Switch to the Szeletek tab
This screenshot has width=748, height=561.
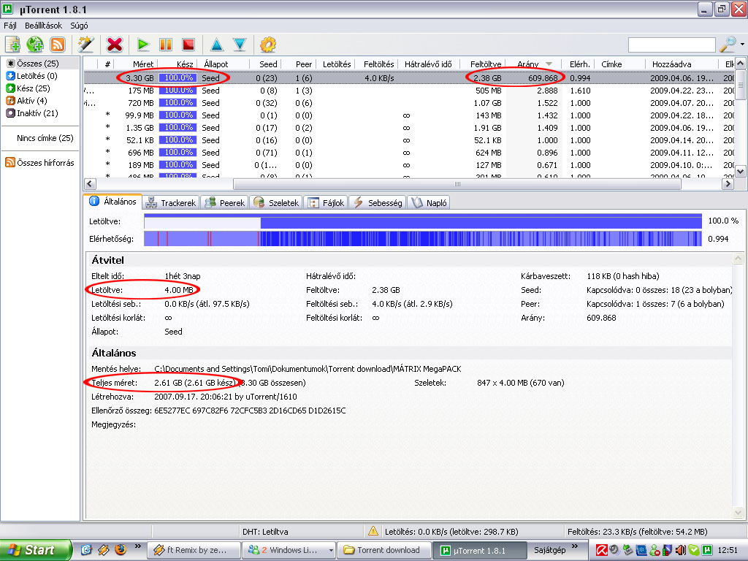[x=276, y=203]
